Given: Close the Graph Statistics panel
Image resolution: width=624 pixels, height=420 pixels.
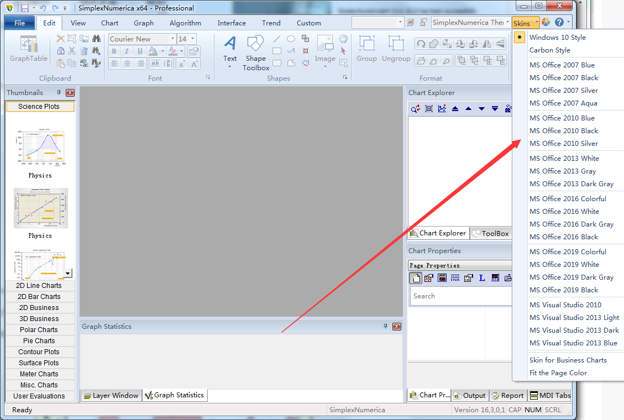Looking at the screenshot, I should [397, 327].
